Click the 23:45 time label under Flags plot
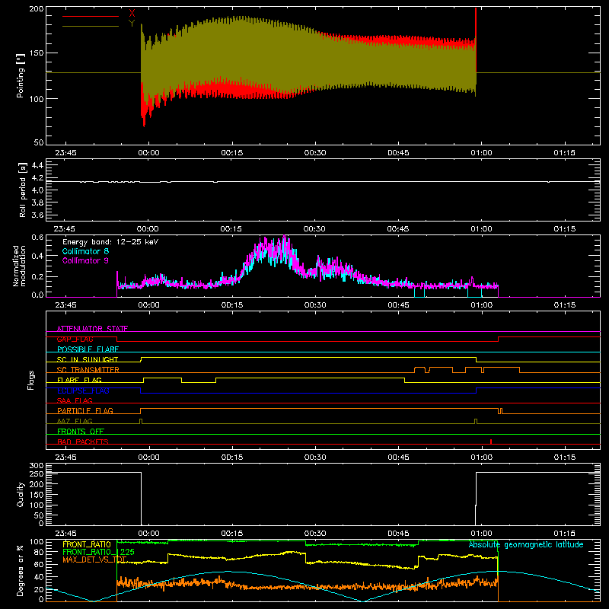 pyautogui.click(x=65, y=458)
